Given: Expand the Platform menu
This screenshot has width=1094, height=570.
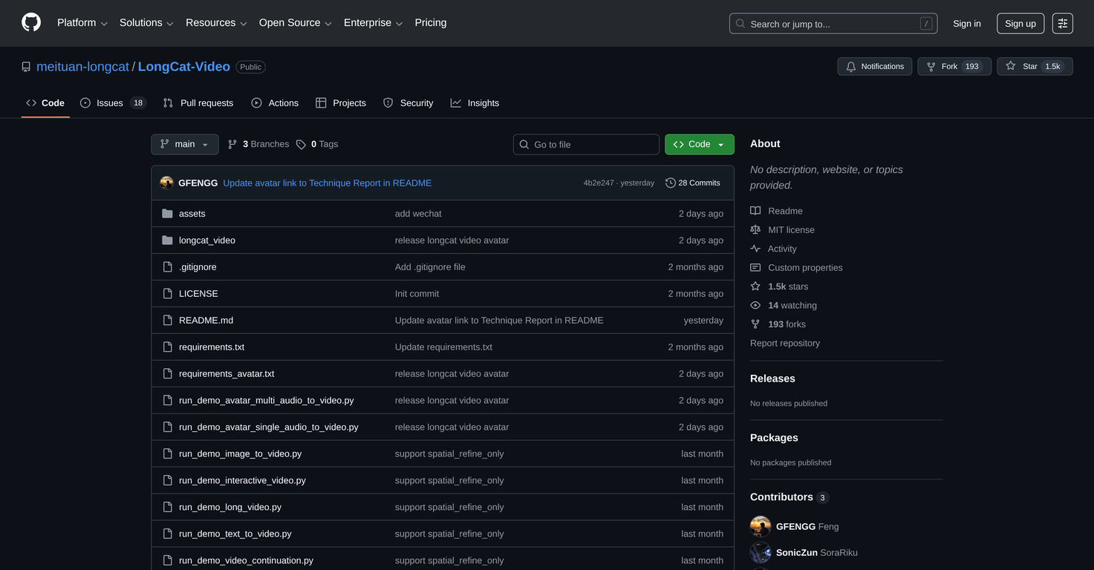Looking at the screenshot, I should [x=82, y=23].
